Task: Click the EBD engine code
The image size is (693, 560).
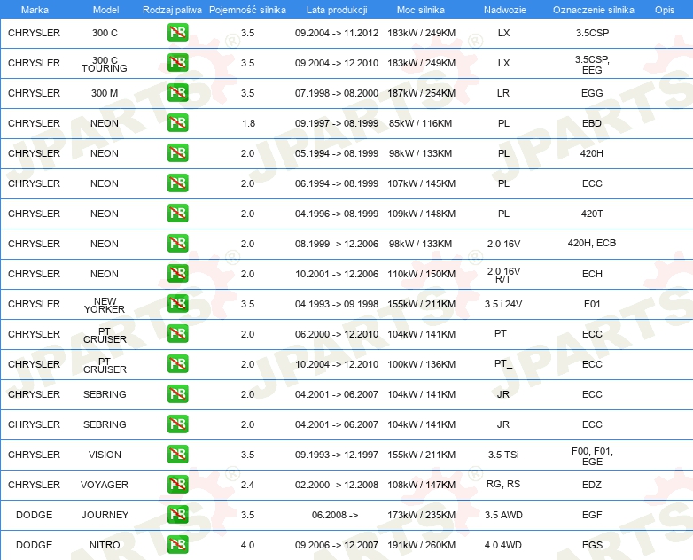Action: 592,123
